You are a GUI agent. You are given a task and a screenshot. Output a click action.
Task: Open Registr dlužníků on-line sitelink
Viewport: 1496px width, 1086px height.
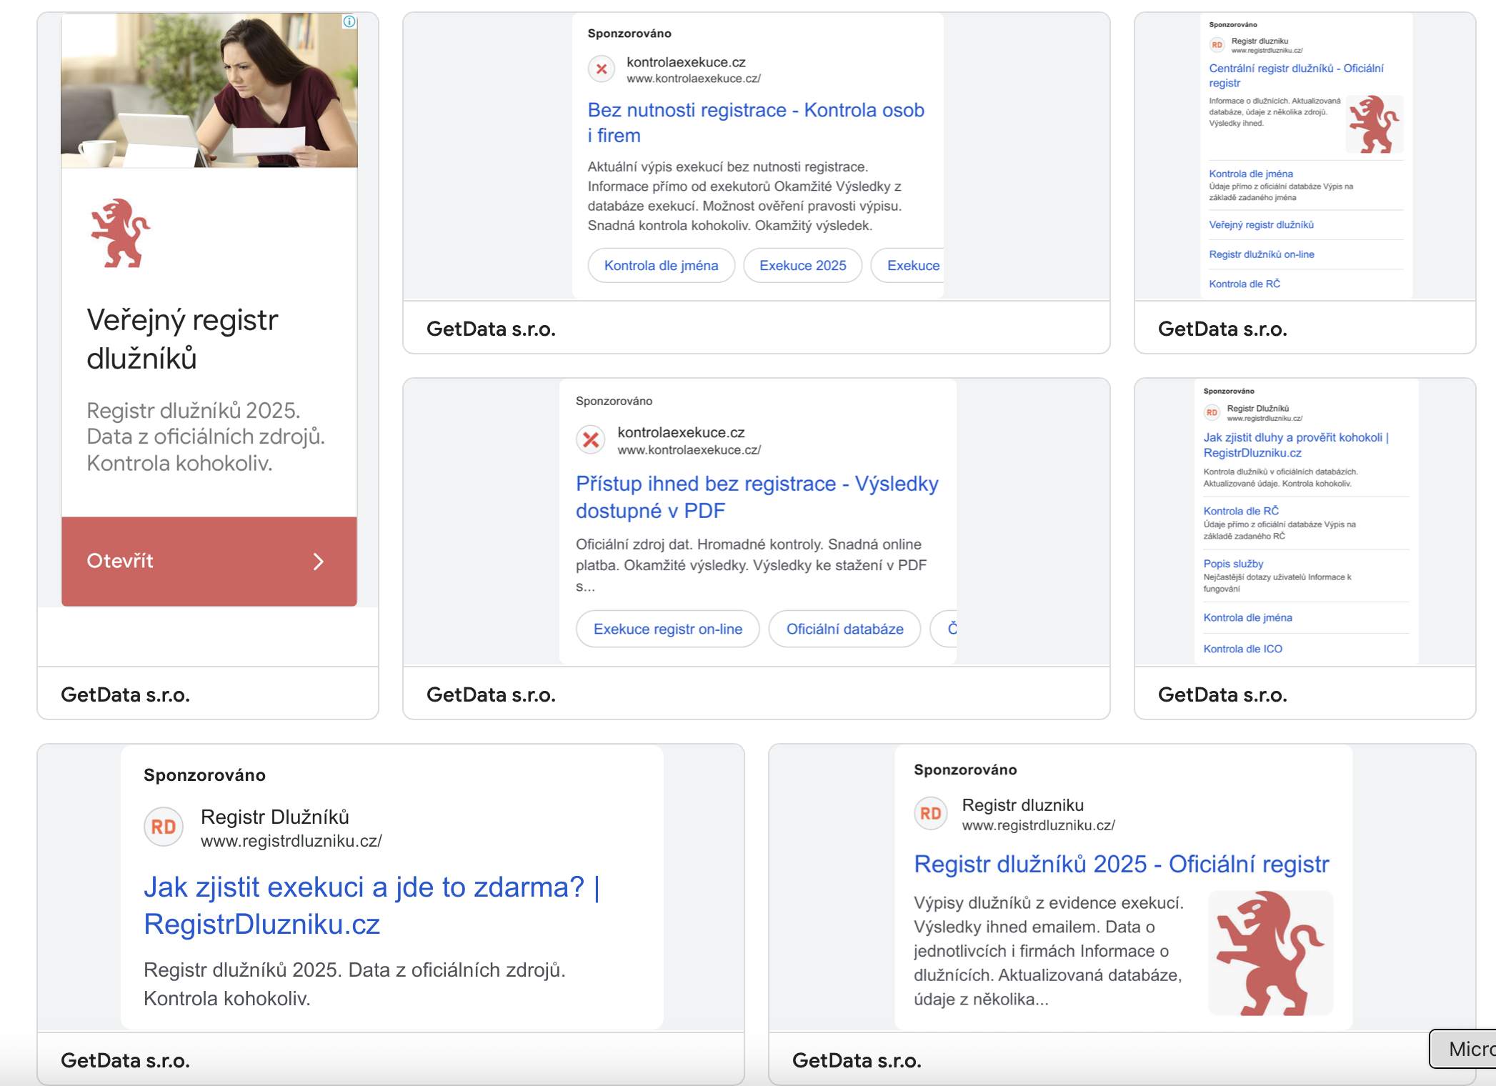[1261, 254]
